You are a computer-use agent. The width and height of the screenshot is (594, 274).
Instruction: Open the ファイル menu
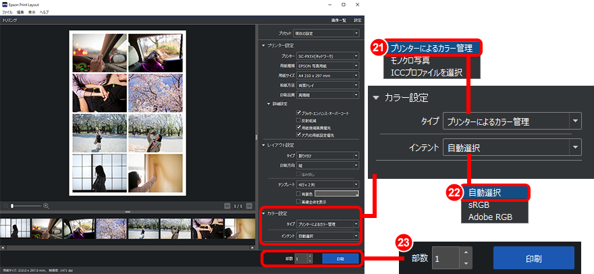click(x=8, y=13)
